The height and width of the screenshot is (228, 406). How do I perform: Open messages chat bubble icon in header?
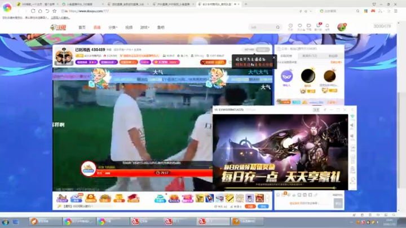coord(308,26)
